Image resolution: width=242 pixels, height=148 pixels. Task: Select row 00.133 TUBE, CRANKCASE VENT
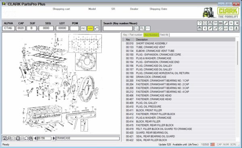coord(179,47)
